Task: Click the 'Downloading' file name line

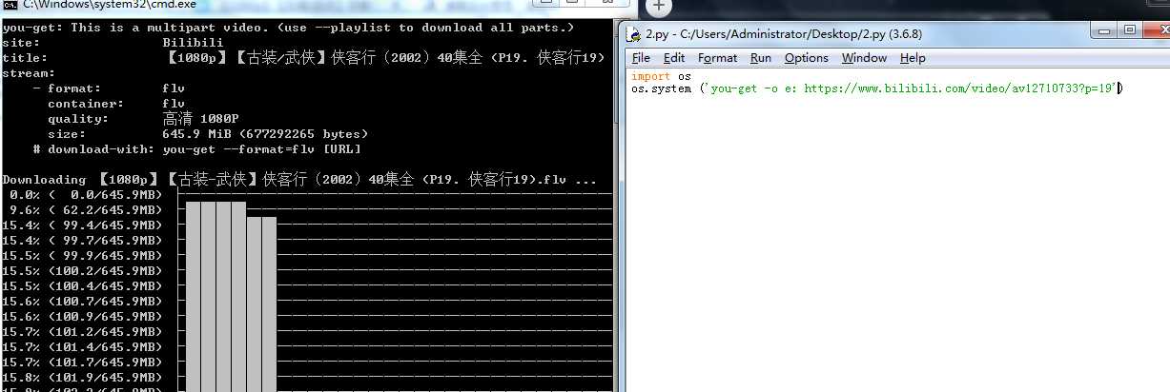Action: (x=300, y=180)
